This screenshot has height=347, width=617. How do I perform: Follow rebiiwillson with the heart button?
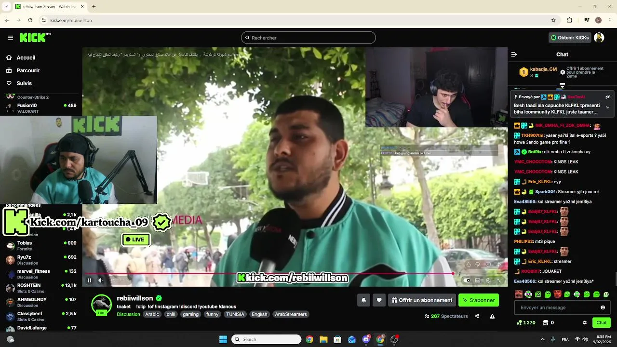click(x=379, y=300)
